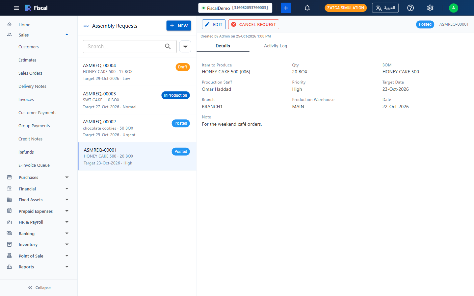Open E-Invoice Queue menu item
Image resolution: width=474 pixels, height=296 pixels.
coord(34,165)
